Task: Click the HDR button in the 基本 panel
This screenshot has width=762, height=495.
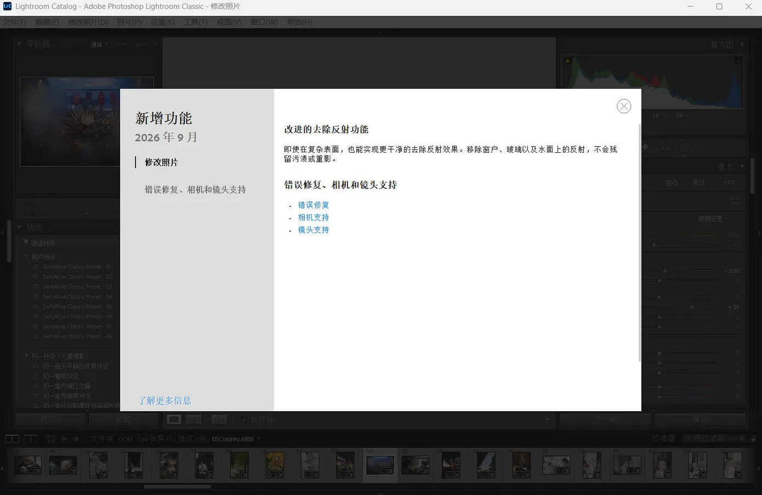Action: pyautogui.click(x=729, y=182)
